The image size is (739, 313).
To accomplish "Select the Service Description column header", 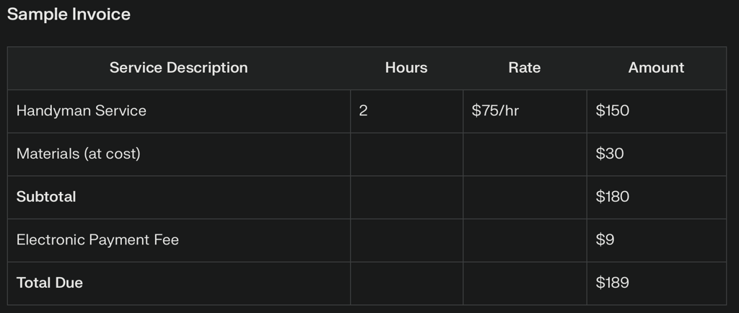I will coord(178,68).
